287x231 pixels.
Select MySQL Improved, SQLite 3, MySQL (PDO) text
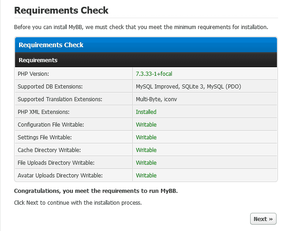(188, 86)
